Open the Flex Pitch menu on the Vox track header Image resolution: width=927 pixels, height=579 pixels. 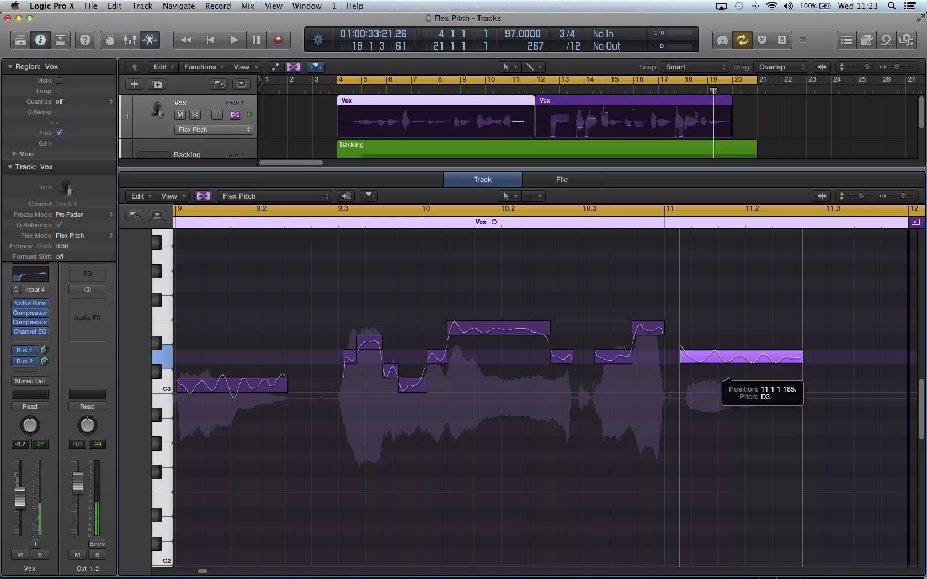pos(214,130)
